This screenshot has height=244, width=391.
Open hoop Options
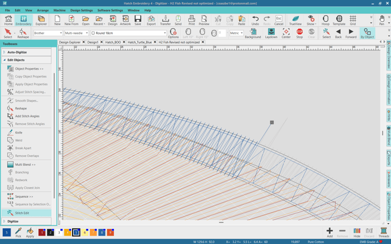[x=173, y=33]
